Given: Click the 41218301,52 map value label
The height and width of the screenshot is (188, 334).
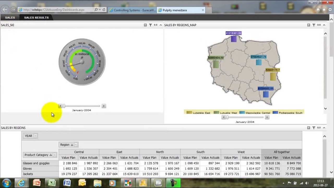Looking at the screenshot, I should coord(234,33).
